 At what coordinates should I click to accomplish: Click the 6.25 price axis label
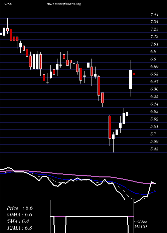(x=154, y=97)
